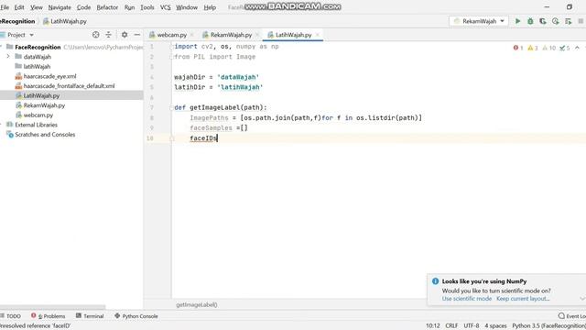Open the File menu

click(5, 7)
